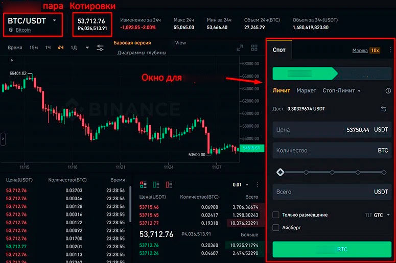Show sell orders only view
Viewport: 396px width, 263px height.
[x=169, y=185]
